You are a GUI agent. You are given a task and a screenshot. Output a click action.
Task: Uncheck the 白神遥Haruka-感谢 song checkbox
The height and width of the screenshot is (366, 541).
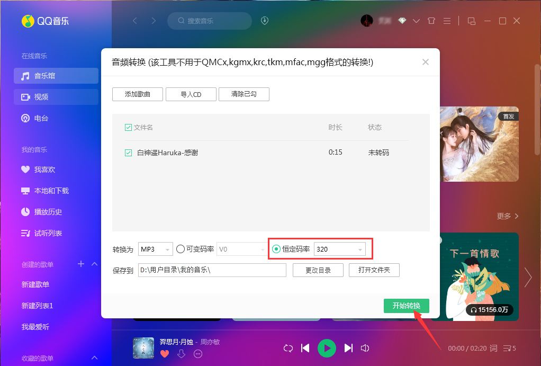[128, 152]
